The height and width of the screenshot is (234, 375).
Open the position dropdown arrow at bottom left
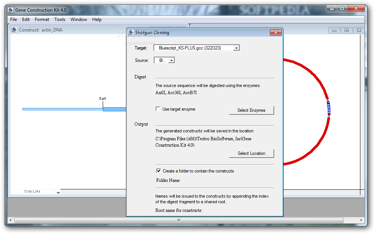(58, 192)
